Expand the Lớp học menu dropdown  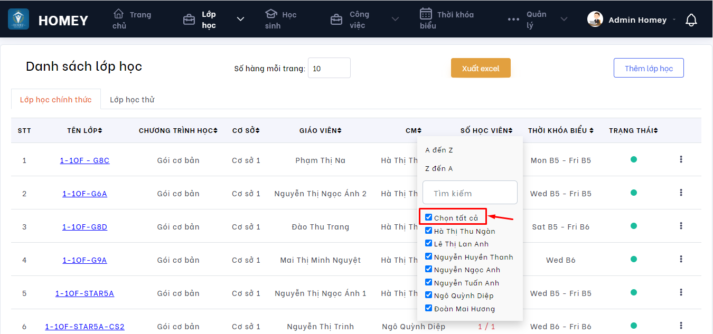pyautogui.click(x=240, y=20)
